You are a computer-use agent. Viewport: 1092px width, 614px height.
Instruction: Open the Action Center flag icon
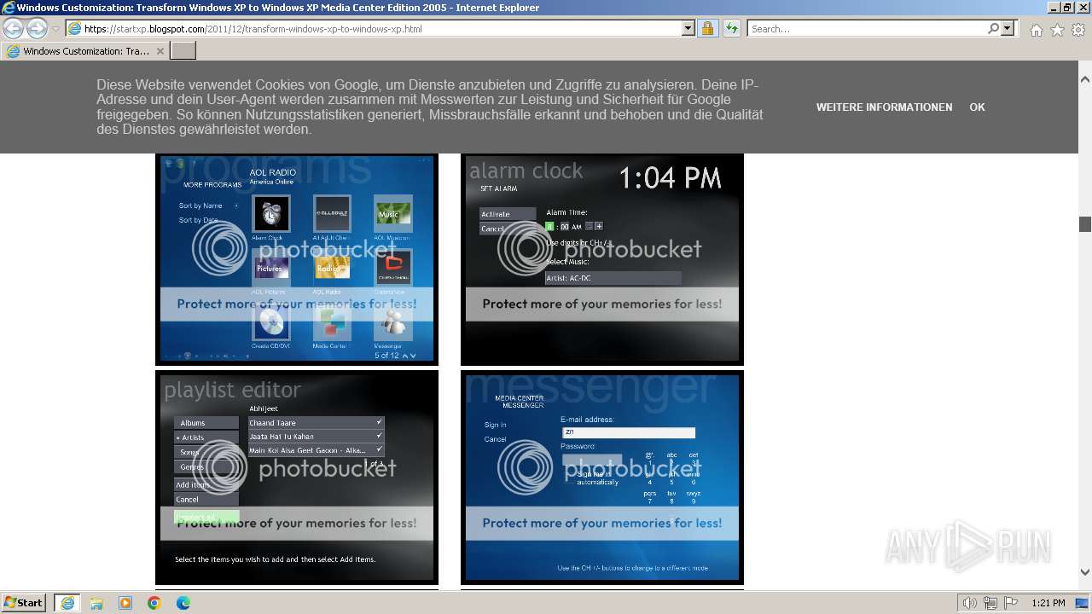point(1009,603)
